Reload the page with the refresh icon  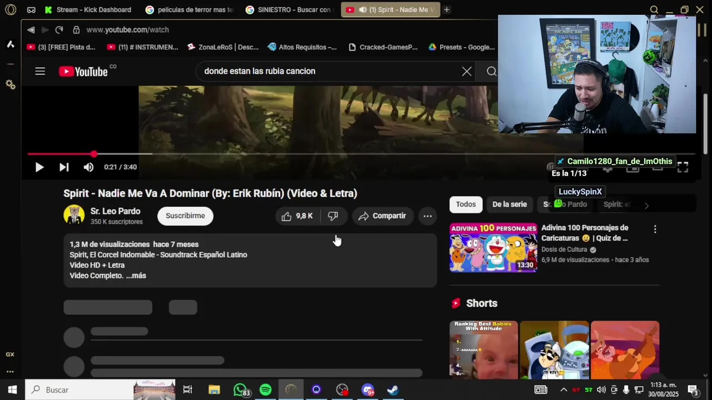(x=59, y=29)
